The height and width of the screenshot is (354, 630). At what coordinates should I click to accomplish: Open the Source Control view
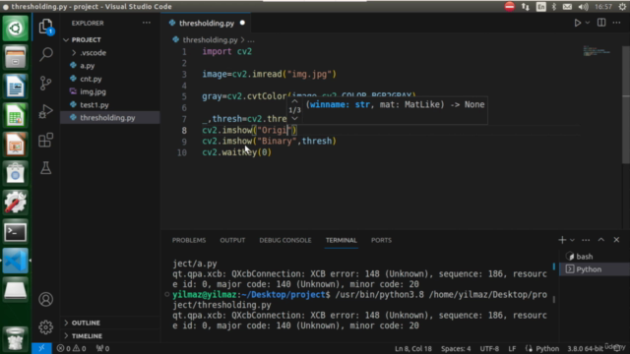46,83
